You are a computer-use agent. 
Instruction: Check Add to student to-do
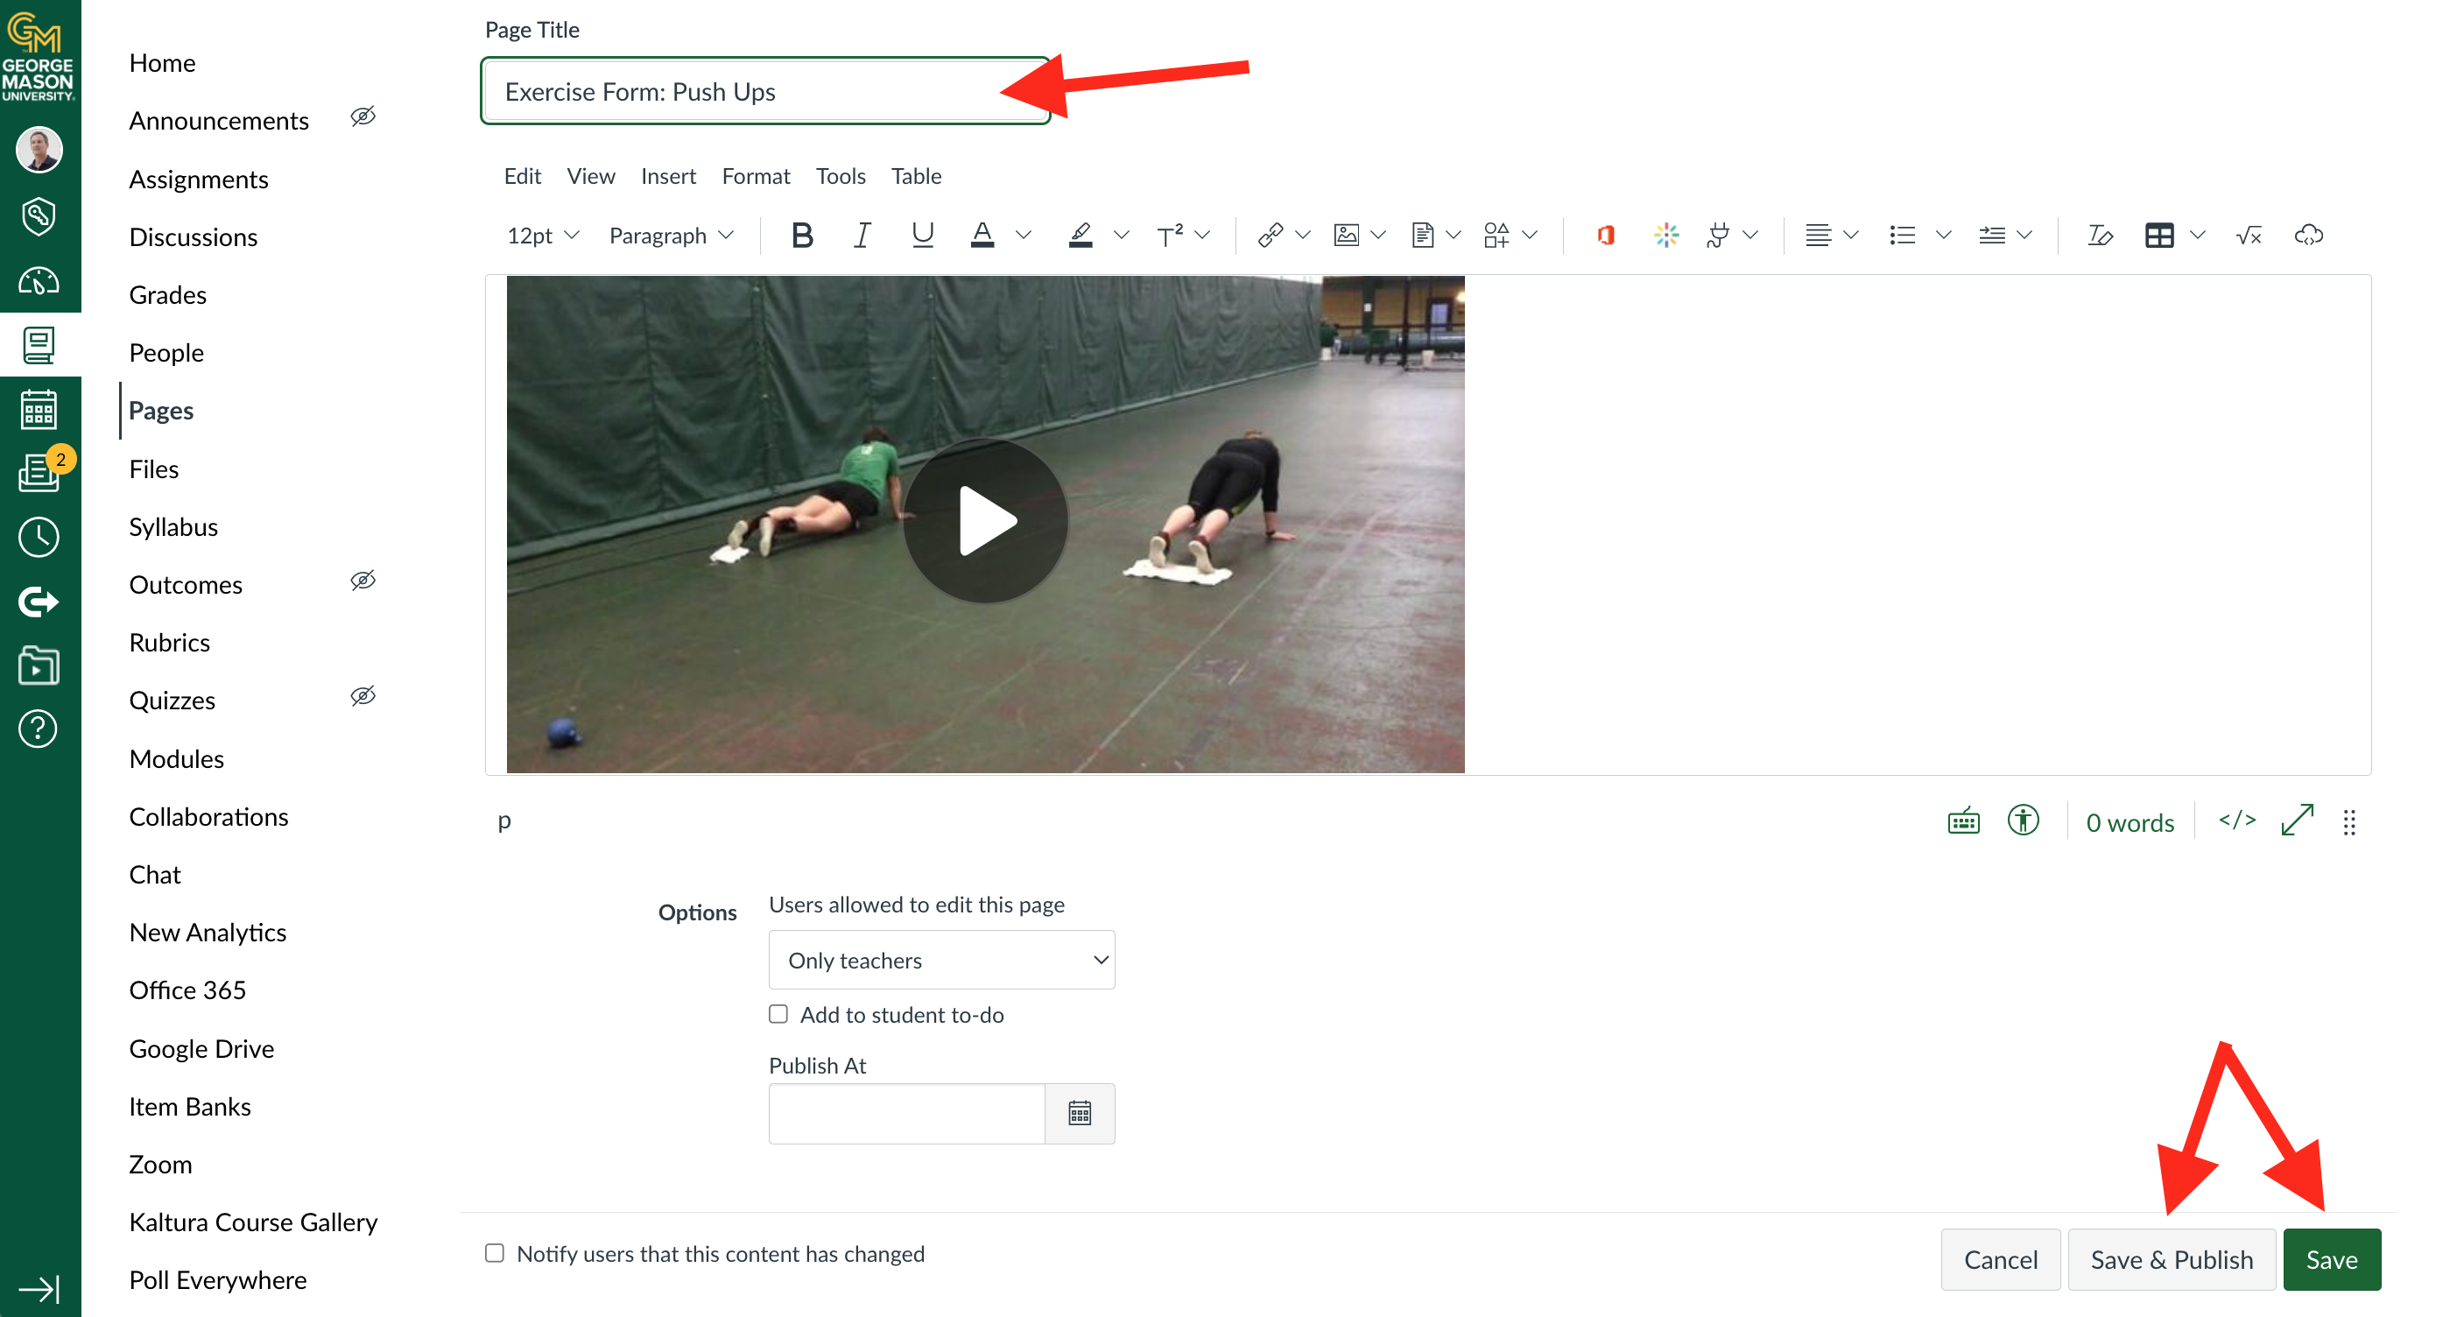[778, 1014]
